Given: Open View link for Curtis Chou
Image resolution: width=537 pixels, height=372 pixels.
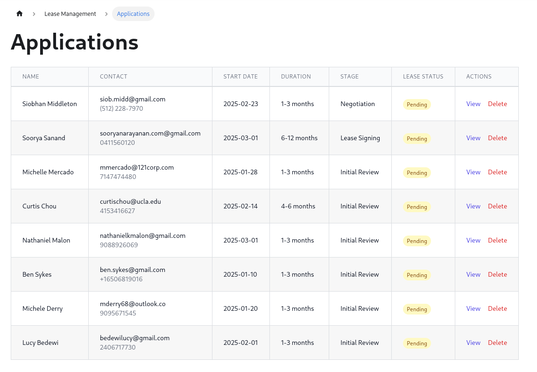Looking at the screenshot, I should point(473,206).
